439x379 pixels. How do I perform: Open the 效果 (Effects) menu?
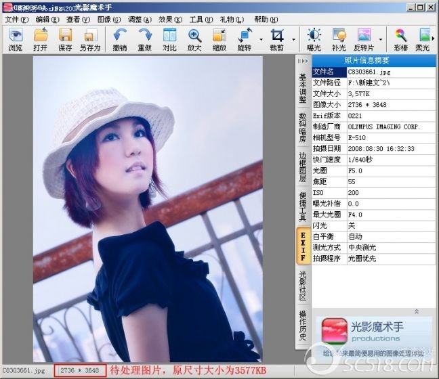[165, 20]
